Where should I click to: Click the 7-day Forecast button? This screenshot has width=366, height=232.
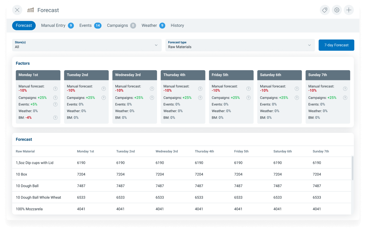[336, 45]
